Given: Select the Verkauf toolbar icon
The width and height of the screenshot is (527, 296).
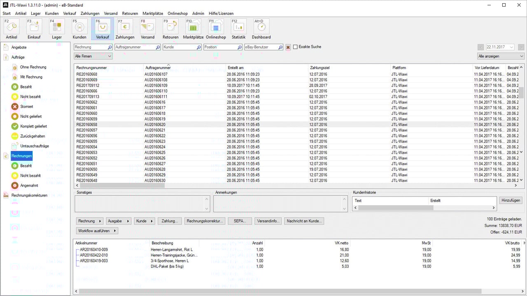Looking at the screenshot, I should pyautogui.click(x=103, y=29).
